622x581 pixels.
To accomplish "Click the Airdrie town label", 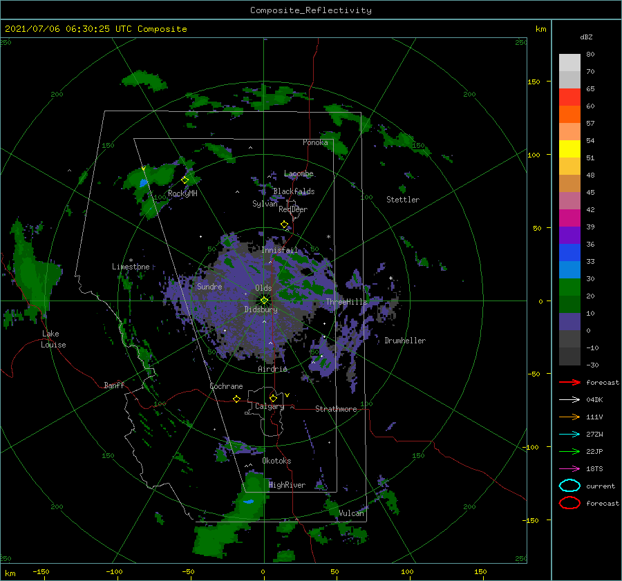I will click(x=272, y=369).
